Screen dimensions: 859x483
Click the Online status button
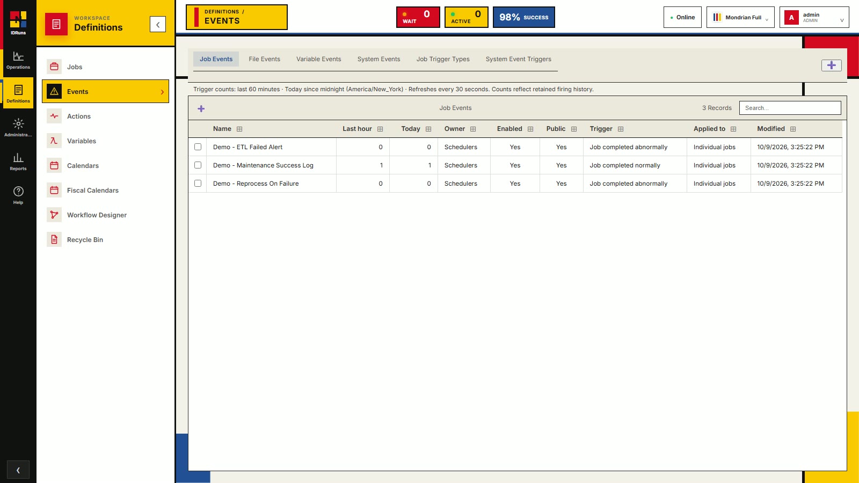pos(682,17)
